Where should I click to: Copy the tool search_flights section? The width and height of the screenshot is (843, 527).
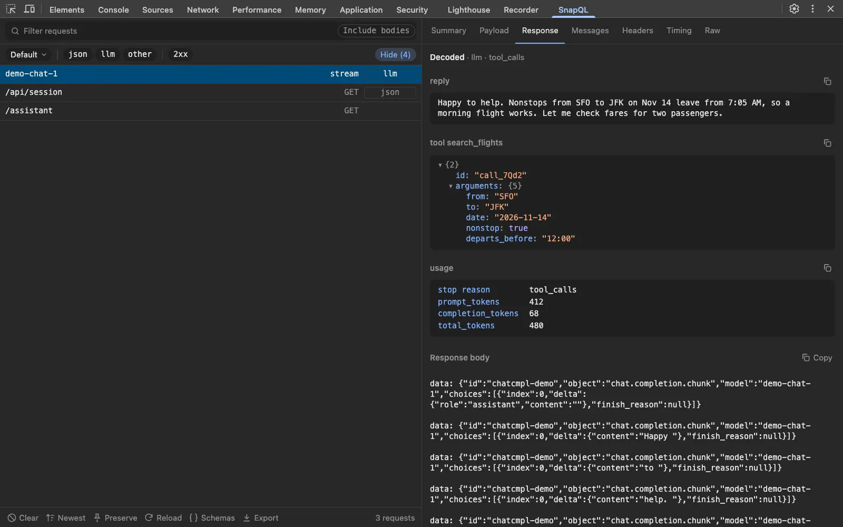pos(827,143)
